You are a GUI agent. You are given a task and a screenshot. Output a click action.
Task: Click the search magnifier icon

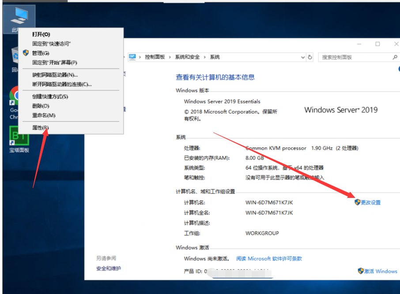coord(395,57)
